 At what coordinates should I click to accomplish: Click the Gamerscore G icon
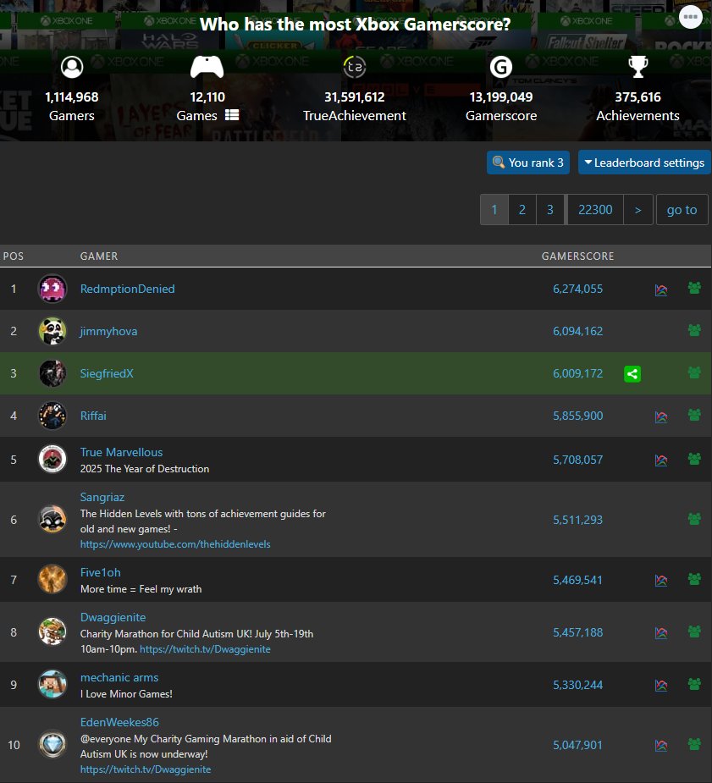tap(501, 67)
